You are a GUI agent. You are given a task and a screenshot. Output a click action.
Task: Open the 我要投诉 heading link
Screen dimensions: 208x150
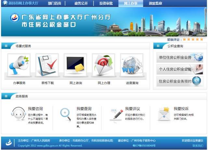[181, 109]
